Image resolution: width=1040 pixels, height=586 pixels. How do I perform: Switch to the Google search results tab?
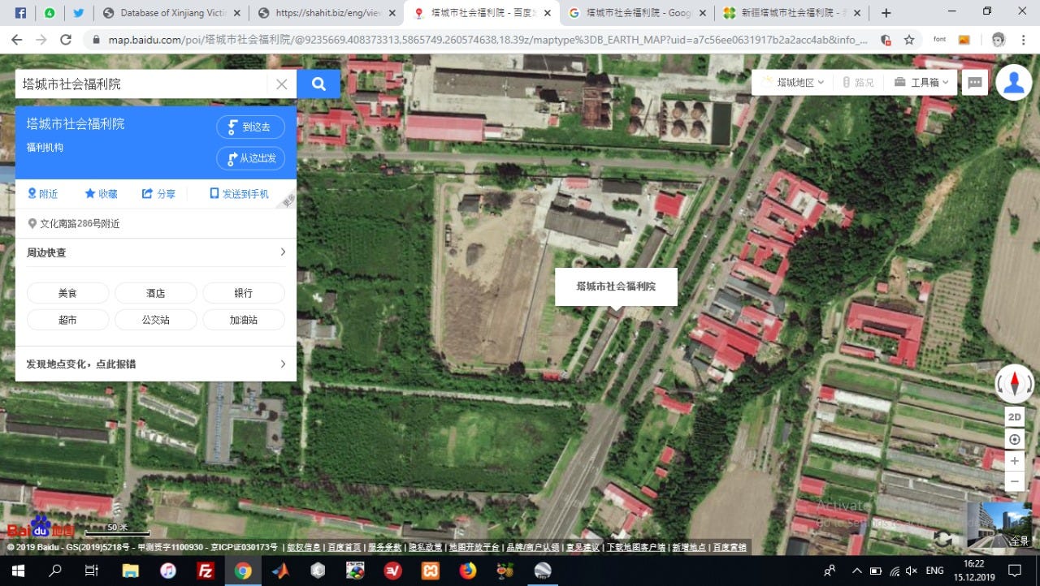pos(636,13)
